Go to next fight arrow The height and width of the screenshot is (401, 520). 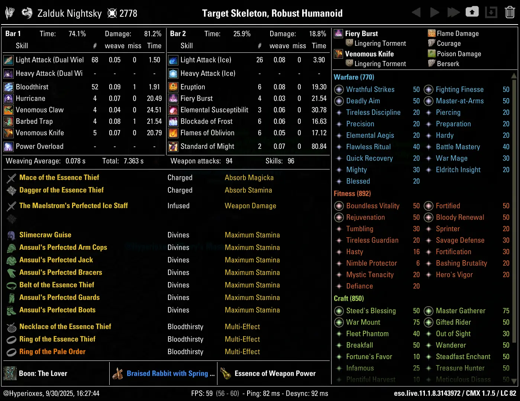pos(435,13)
